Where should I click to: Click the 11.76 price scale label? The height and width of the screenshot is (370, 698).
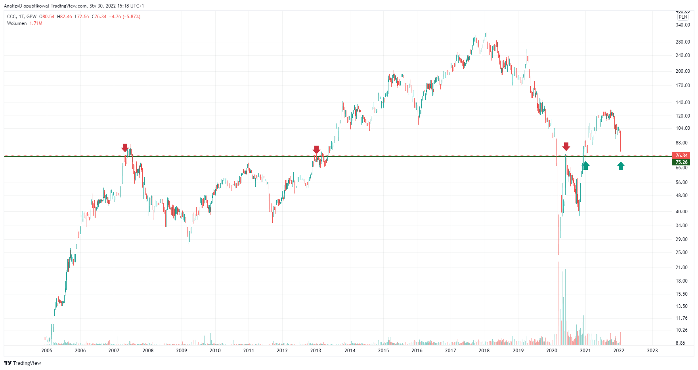pyautogui.click(x=682, y=318)
